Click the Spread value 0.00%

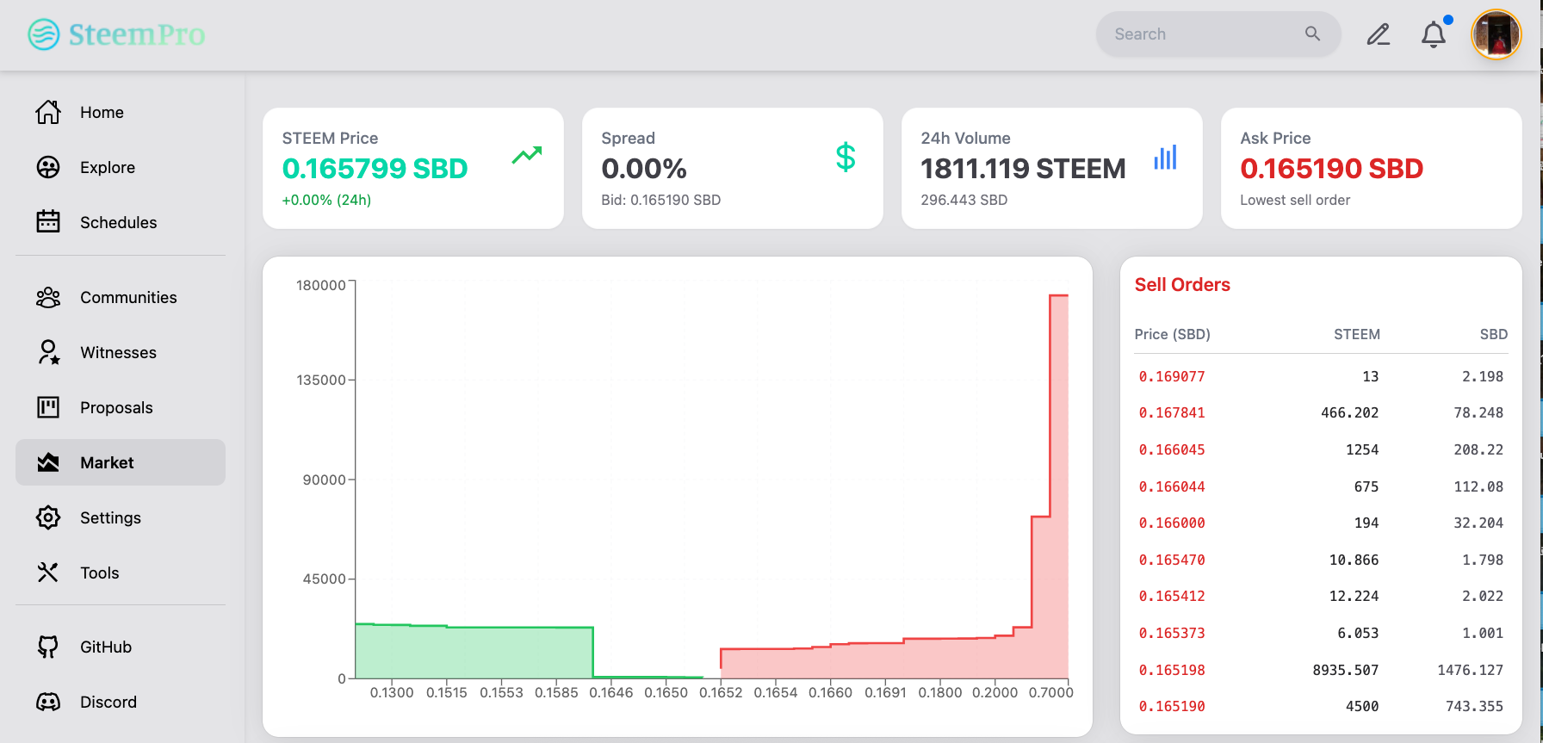pos(644,169)
